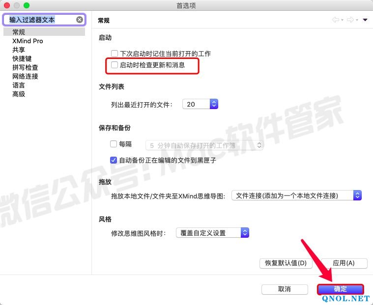Click the 恢复默认值 button
Screen dimensions: 373x305
286,263
